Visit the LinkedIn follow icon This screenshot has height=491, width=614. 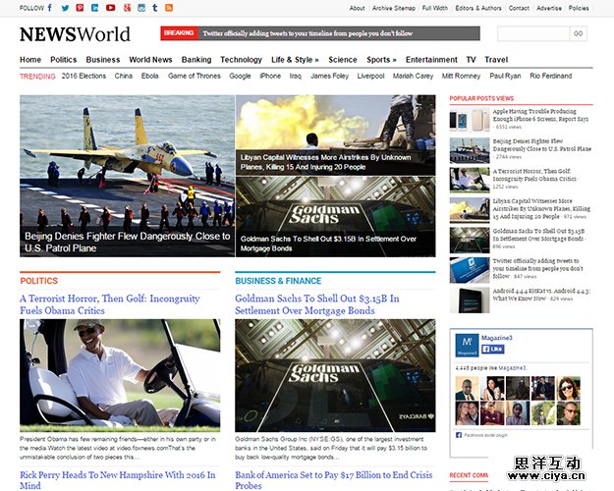point(95,8)
